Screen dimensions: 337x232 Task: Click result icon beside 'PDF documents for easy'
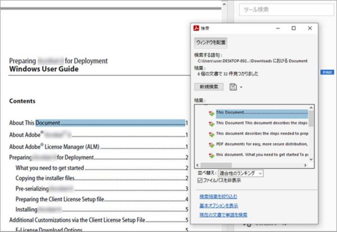click(x=212, y=145)
